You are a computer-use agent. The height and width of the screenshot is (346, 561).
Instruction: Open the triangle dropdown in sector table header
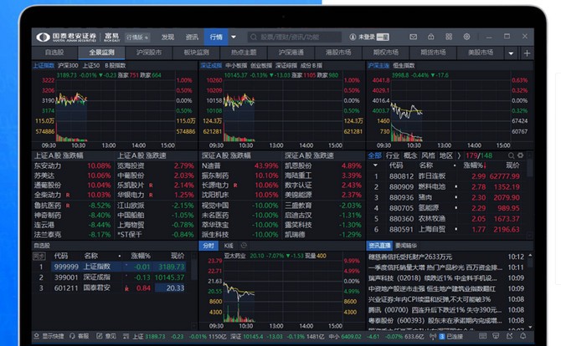click(x=375, y=165)
